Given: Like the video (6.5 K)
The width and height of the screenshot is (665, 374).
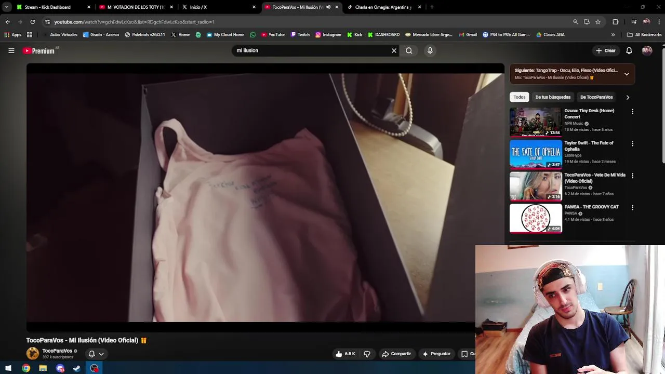Looking at the screenshot, I should 345,354.
